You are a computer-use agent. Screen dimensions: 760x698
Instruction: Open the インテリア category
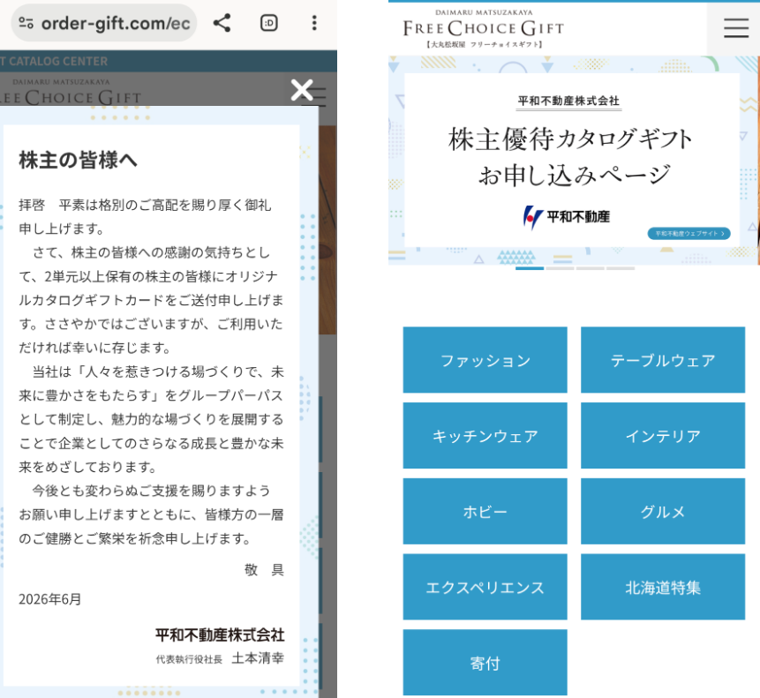[x=663, y=435]
